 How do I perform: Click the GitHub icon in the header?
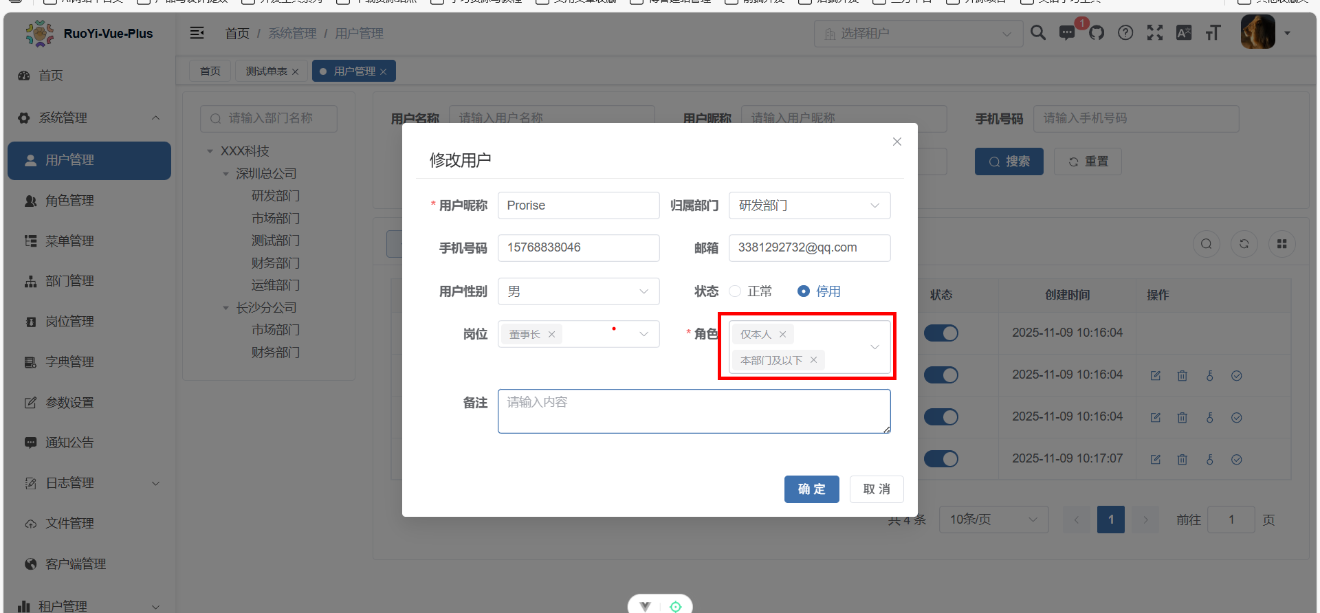click(1097, 33)
